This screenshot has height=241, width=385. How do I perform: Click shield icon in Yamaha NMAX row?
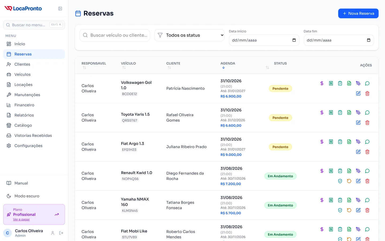340,210
